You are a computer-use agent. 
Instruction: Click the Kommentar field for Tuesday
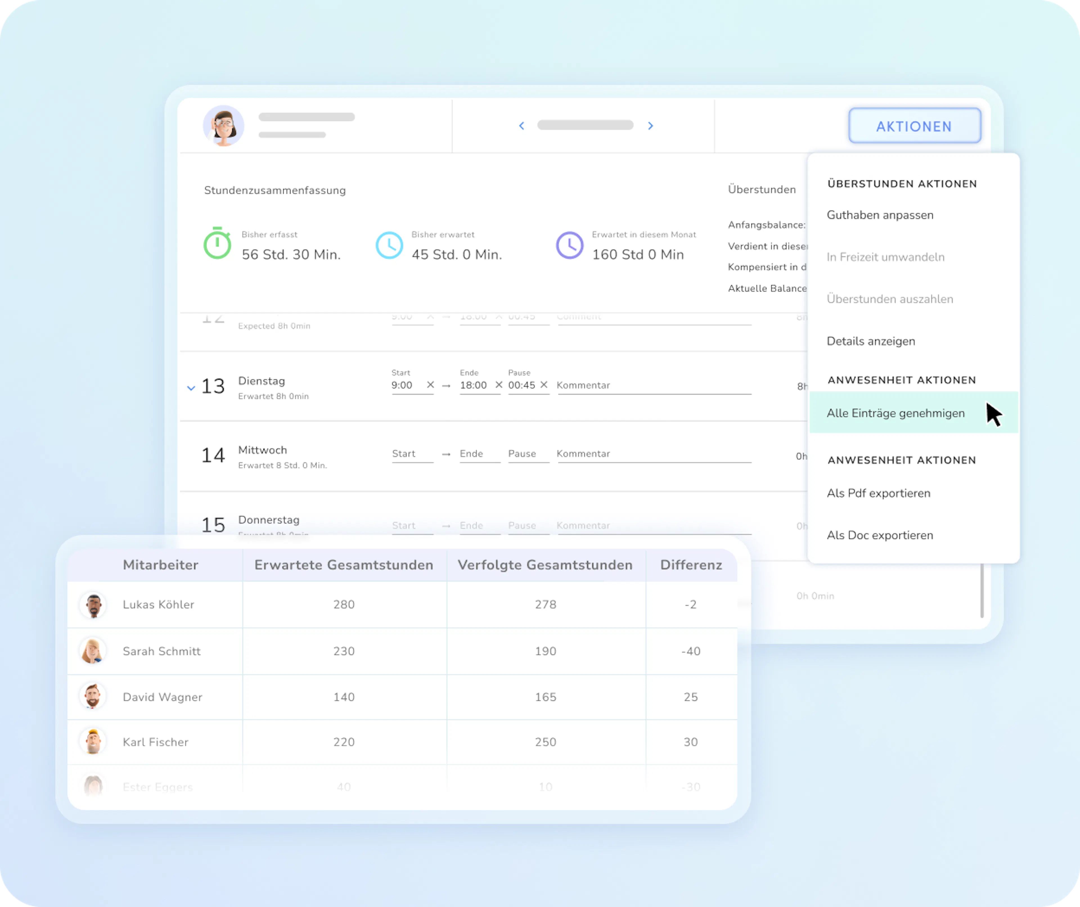tap(653, 385)
